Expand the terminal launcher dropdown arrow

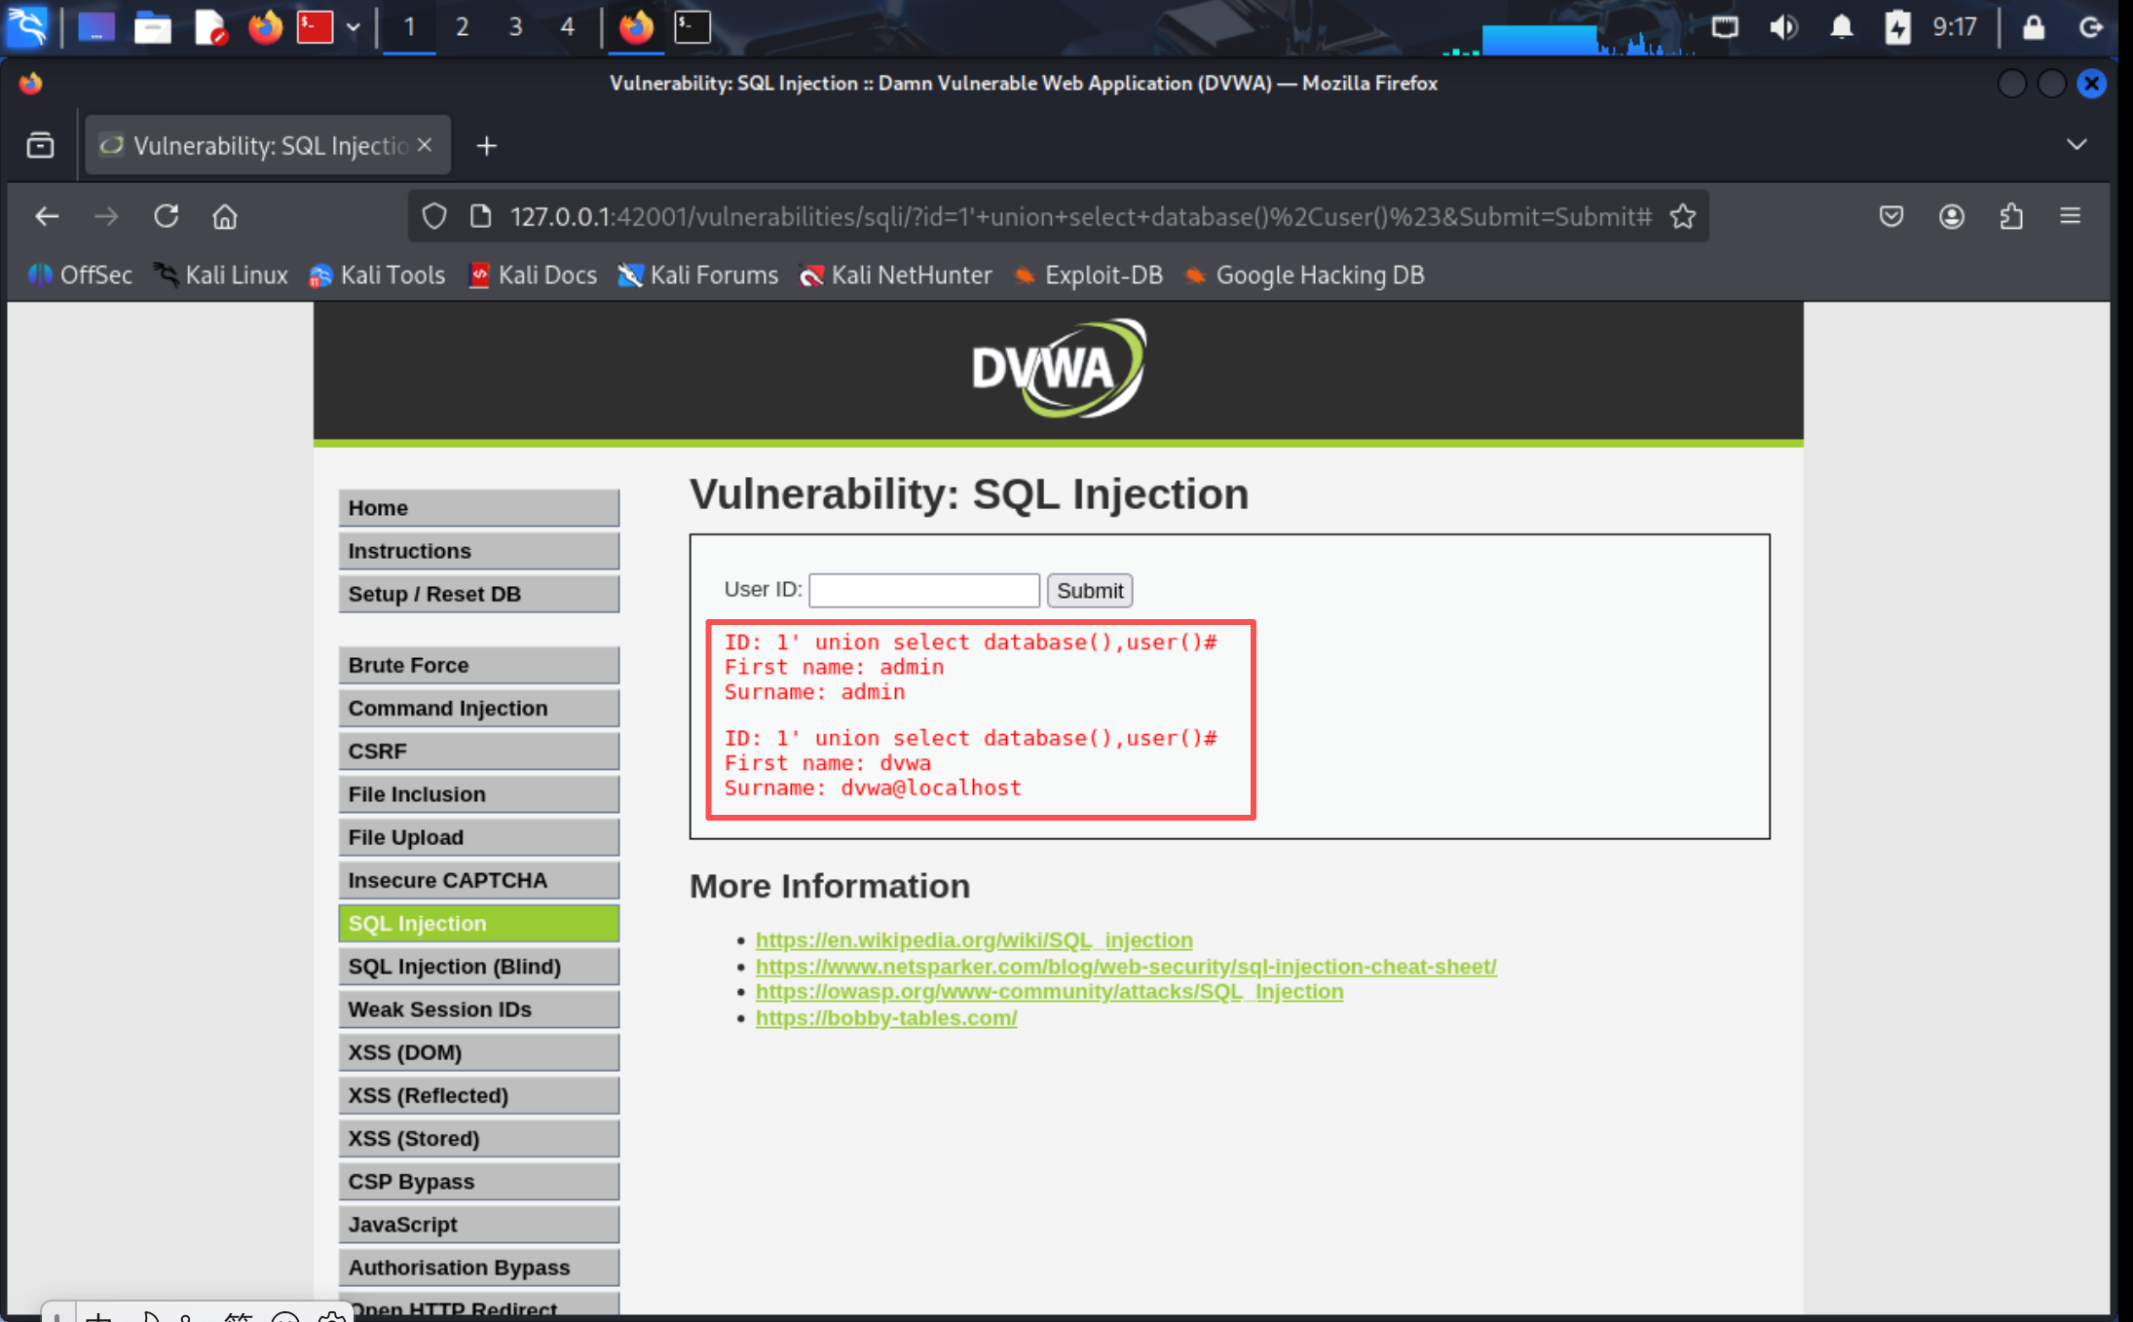354,27
